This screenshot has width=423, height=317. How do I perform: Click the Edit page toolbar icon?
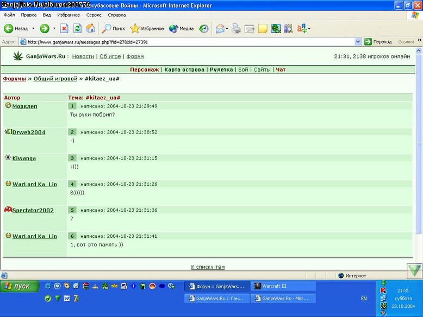[249, 29]
